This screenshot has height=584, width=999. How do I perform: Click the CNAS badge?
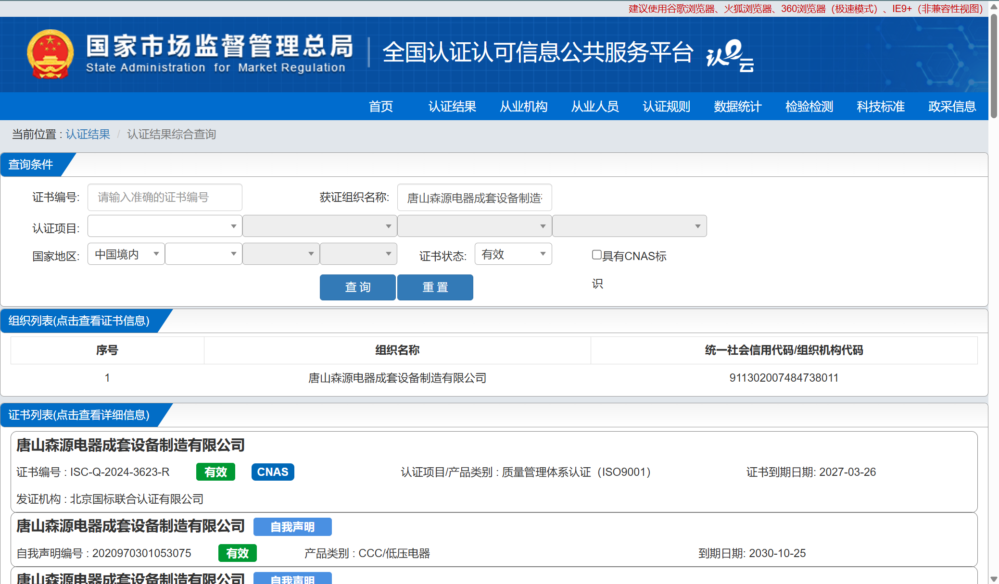point(273,472)
